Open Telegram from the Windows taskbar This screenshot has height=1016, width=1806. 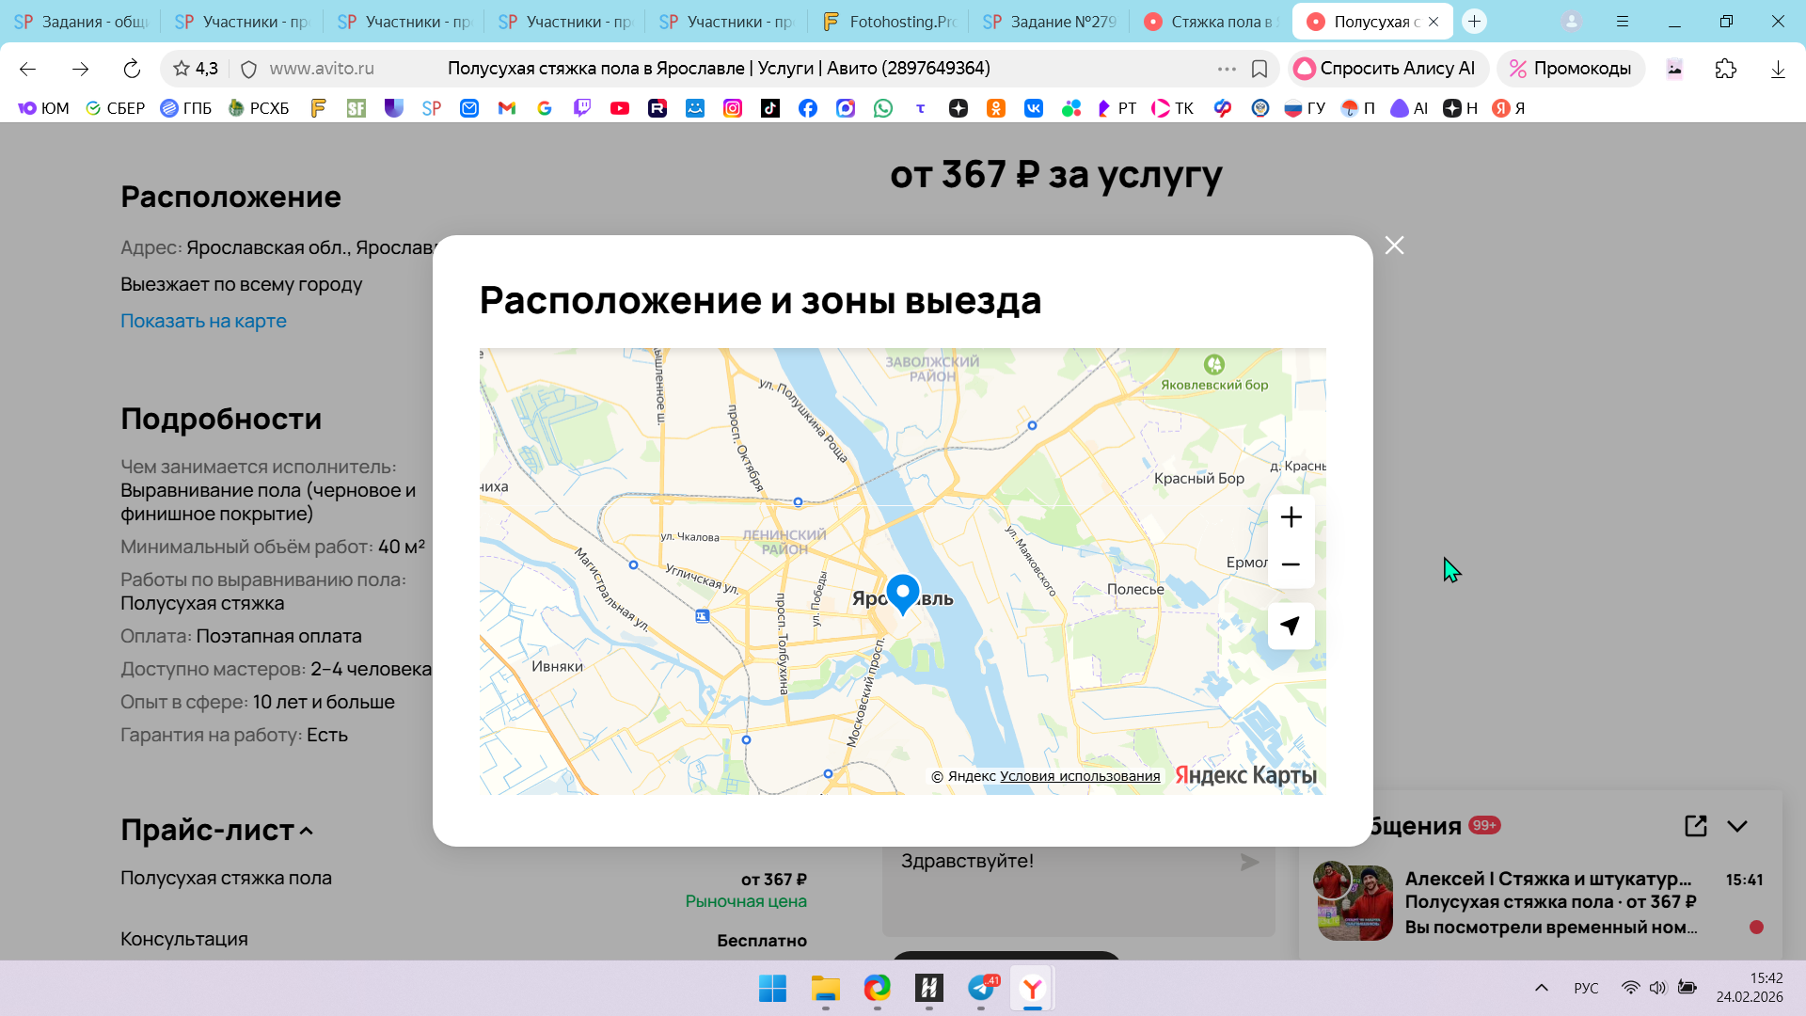point(981,988)
